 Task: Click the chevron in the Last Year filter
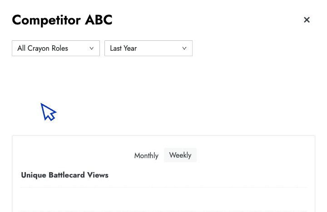(x=184, y=48)
